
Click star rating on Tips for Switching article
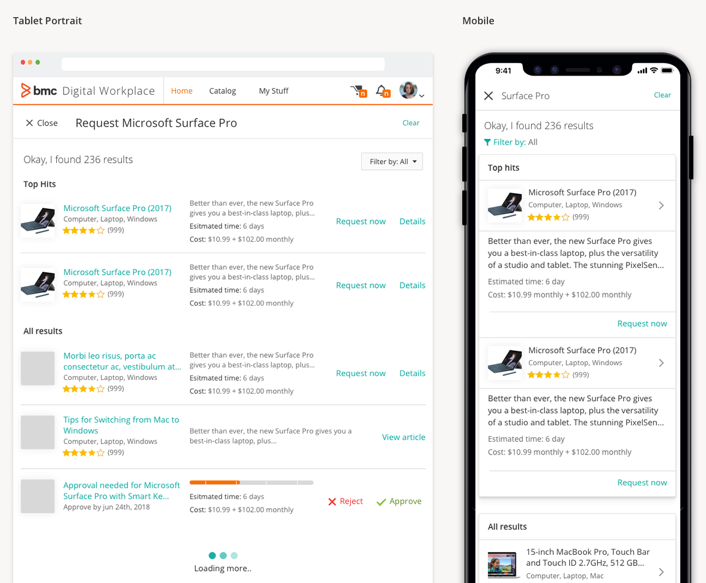click(83, 453)
